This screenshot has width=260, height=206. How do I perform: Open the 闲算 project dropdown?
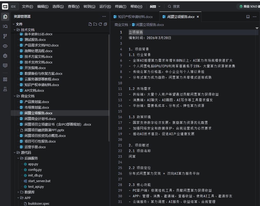[x=155, y=6]
